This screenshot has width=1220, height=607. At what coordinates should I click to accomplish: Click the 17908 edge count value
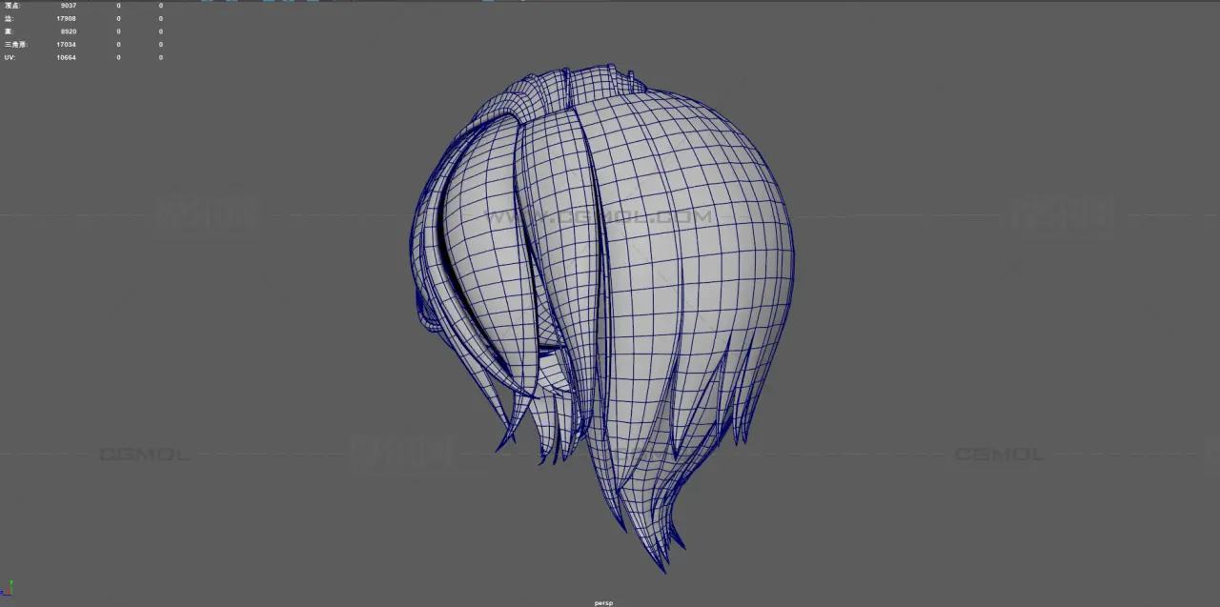66,18
